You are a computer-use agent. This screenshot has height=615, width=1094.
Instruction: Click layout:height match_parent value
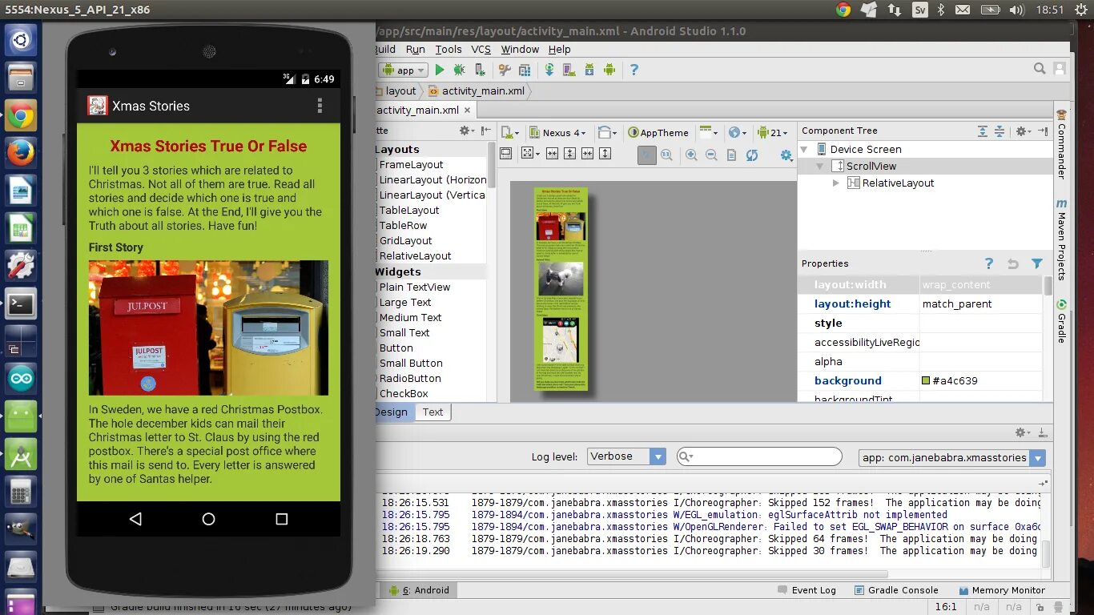click(981, 303)
